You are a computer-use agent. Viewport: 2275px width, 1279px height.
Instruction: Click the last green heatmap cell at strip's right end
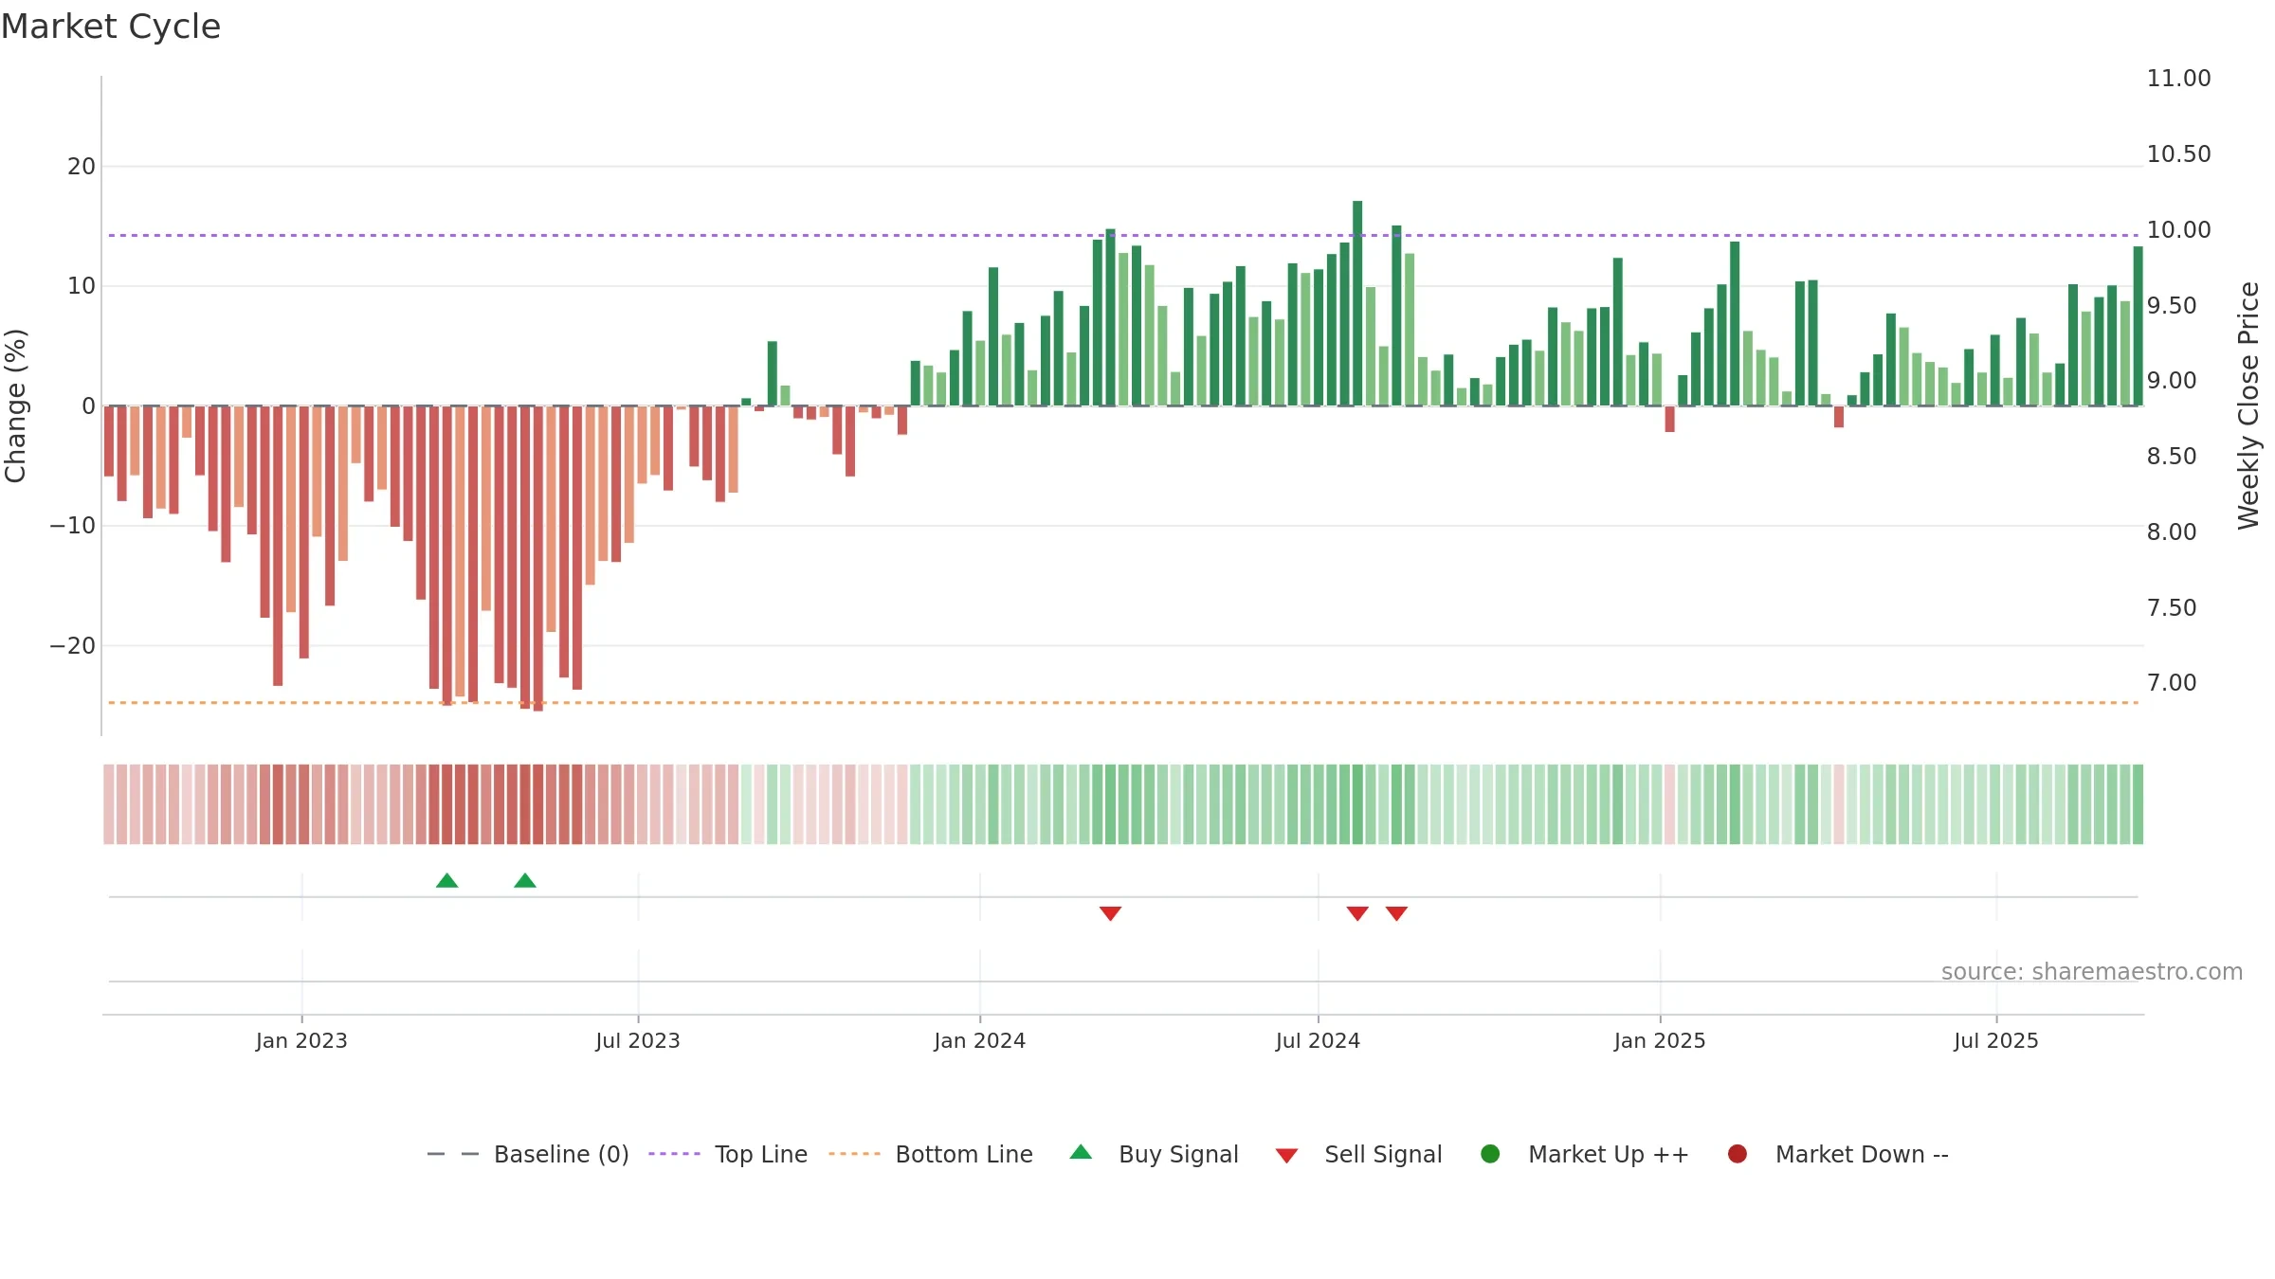(x=2138, y=804)
